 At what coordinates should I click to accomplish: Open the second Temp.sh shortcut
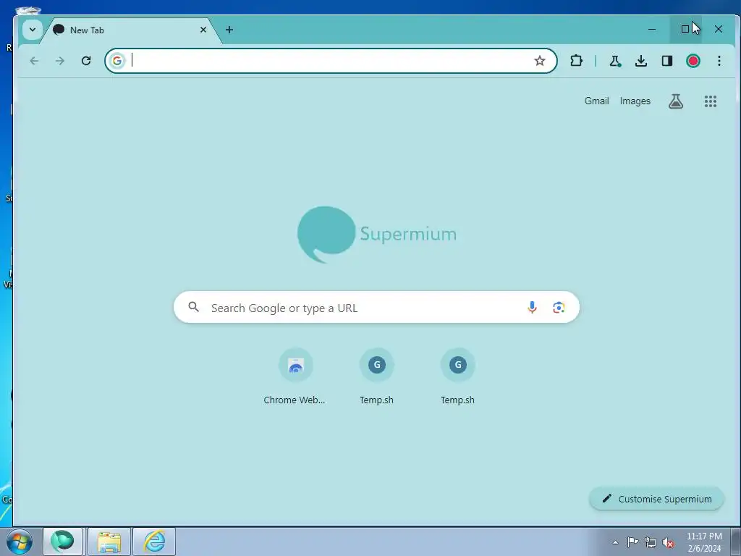coord(457,376)
